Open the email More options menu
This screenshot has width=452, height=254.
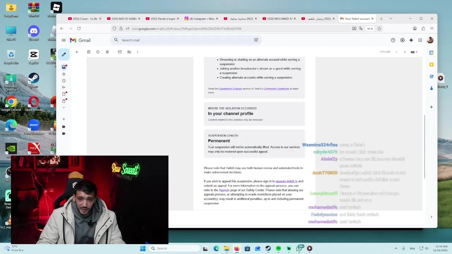click(138, 52)
